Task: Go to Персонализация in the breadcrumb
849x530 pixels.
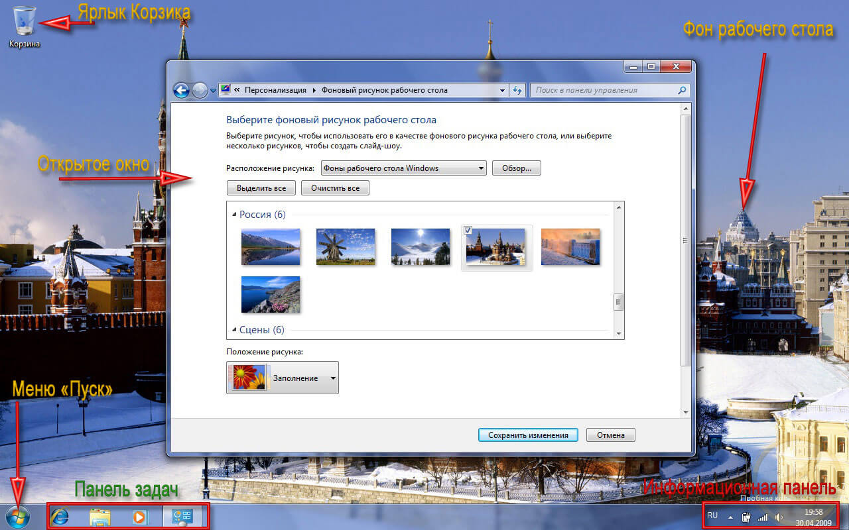Action: (275, 90)
